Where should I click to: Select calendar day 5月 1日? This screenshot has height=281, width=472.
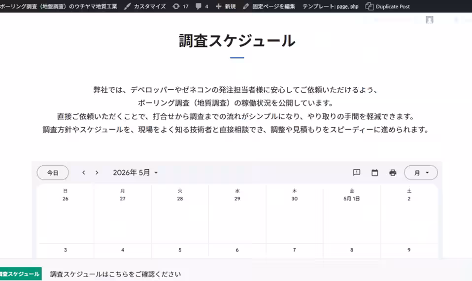[x=352, y=199]
